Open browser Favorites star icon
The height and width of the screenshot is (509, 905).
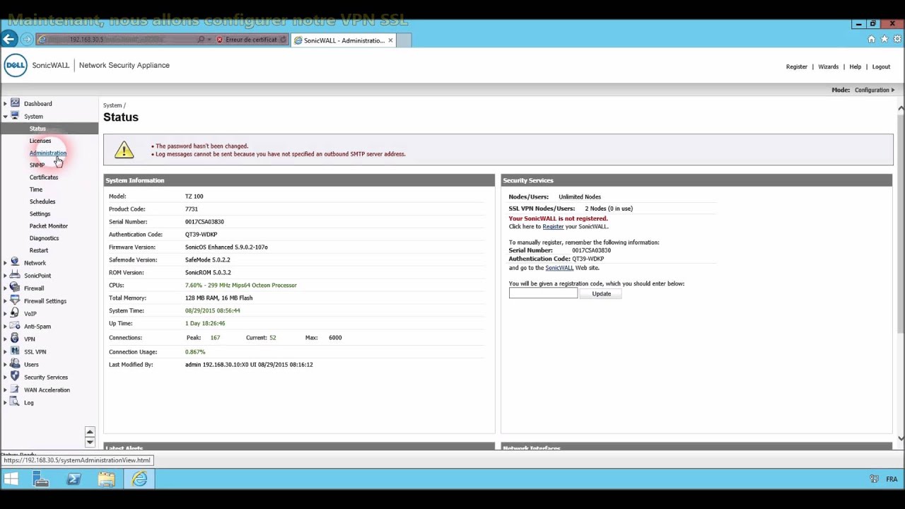click(x=884, y=40)
